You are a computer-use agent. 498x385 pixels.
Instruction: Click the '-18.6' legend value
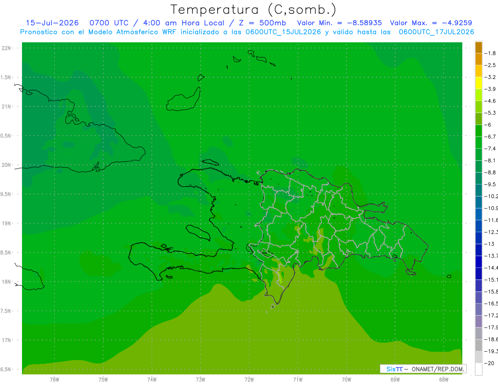point(491,339)
